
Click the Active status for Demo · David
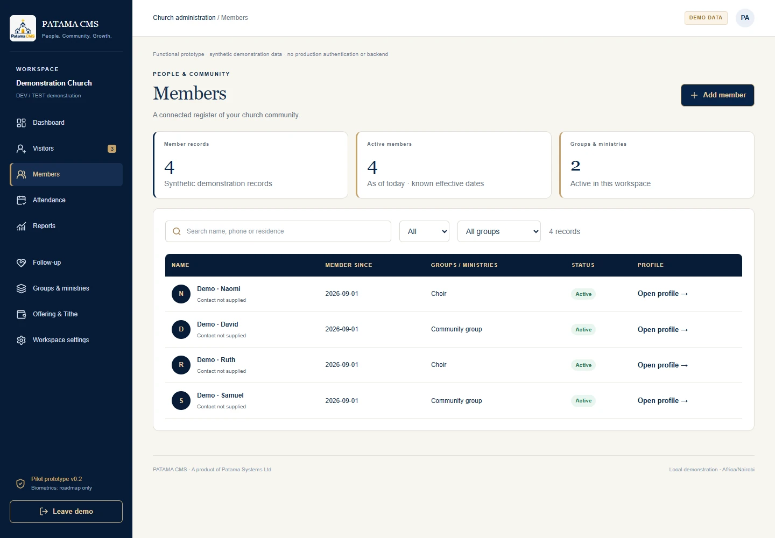pos(583,329)
